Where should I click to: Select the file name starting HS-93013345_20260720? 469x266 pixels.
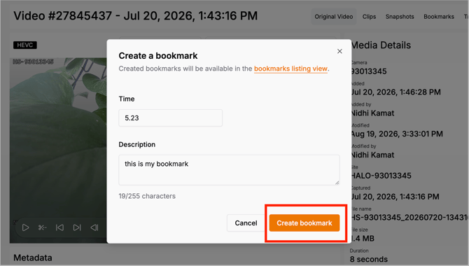tap(409, 218)
